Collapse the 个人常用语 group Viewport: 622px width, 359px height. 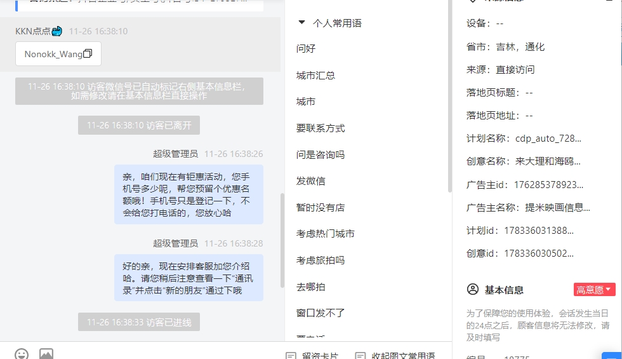tap(301, 23)
